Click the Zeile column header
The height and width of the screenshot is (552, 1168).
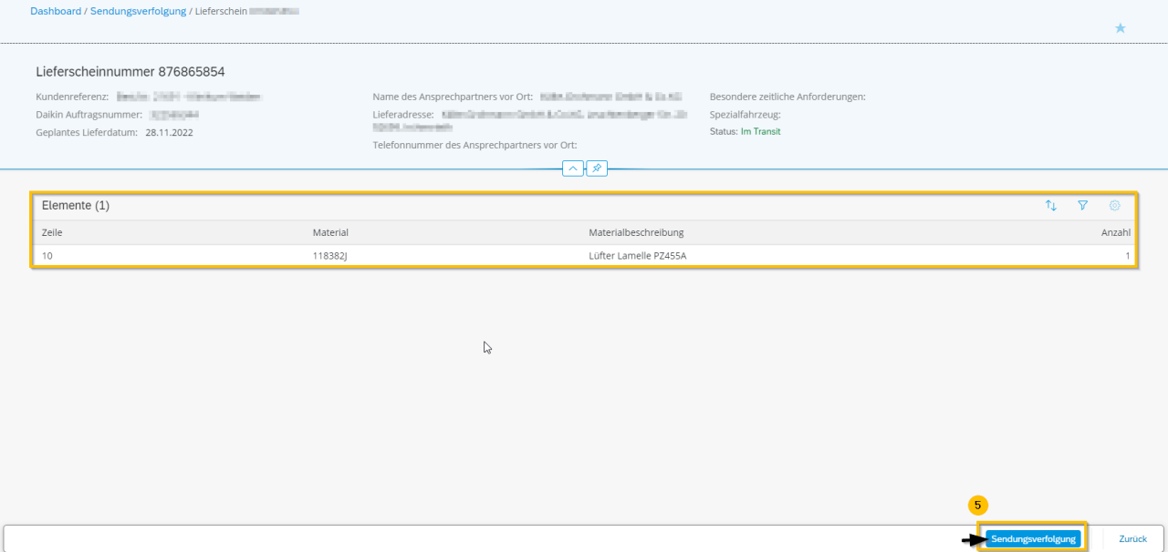coord(52,232)
